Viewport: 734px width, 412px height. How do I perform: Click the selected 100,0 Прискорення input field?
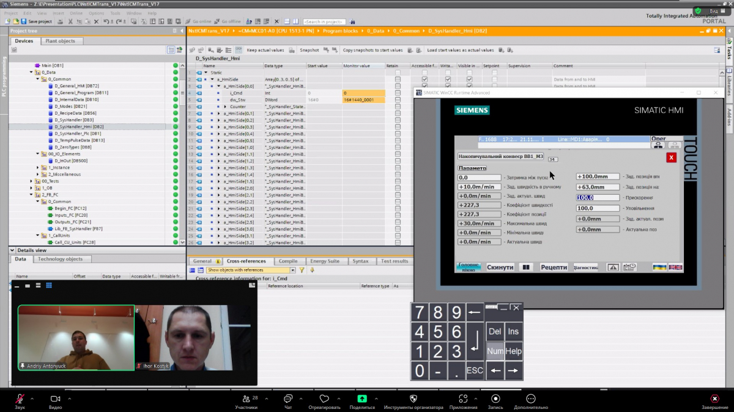point(598,198)
